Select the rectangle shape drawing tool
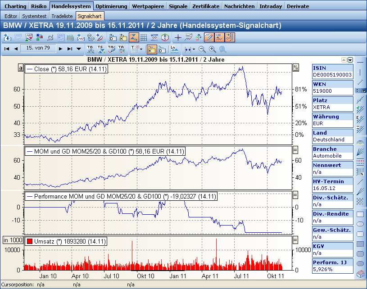Viewport: 367px width, 289px height. point(360,214)
